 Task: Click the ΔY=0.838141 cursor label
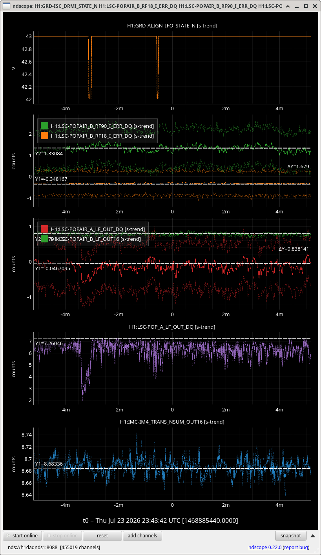tap(294, 249)
